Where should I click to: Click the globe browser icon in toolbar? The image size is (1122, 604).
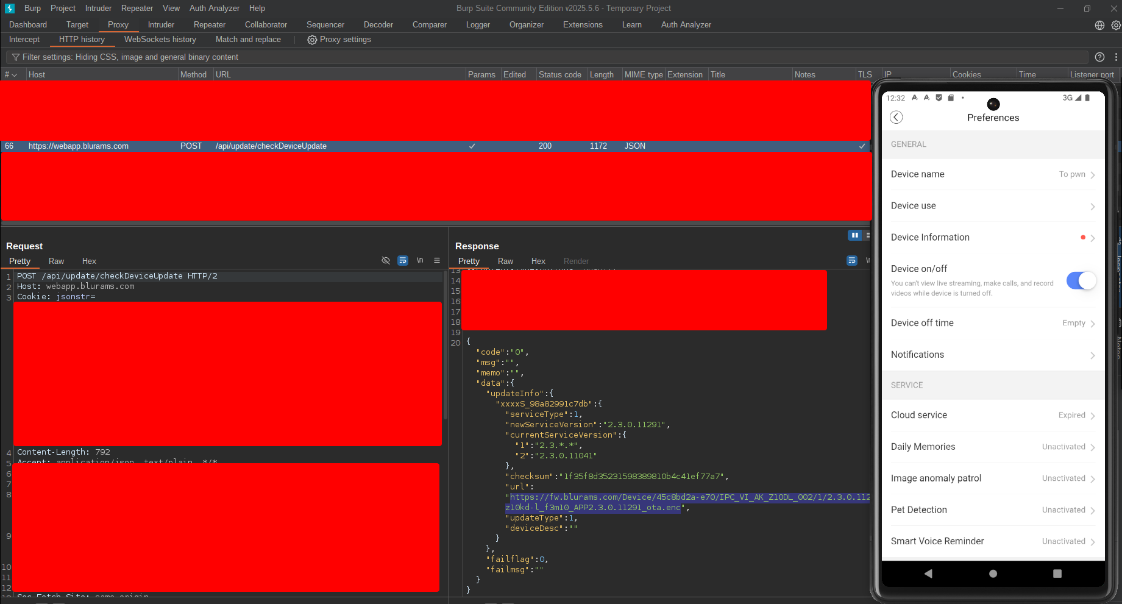[1099, 25]
